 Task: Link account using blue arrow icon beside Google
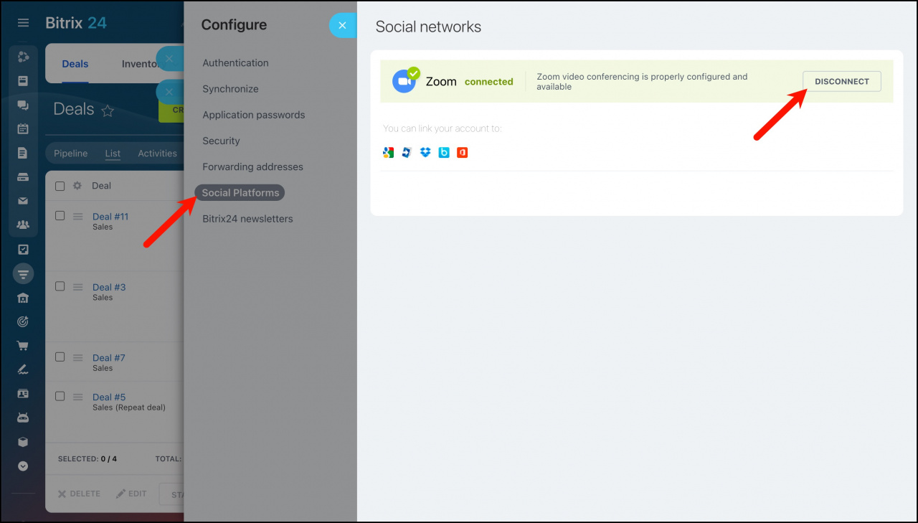[407, 152]
